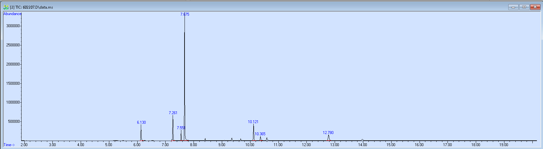The width and height of the screenshot is (543, 149).
Task: Click the 15.00 time axis tick label
Action: [391, 145]
